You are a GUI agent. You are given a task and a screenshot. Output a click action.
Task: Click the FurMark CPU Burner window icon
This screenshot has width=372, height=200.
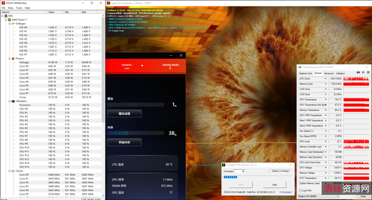pyautogui.click(x=224, y=165)
